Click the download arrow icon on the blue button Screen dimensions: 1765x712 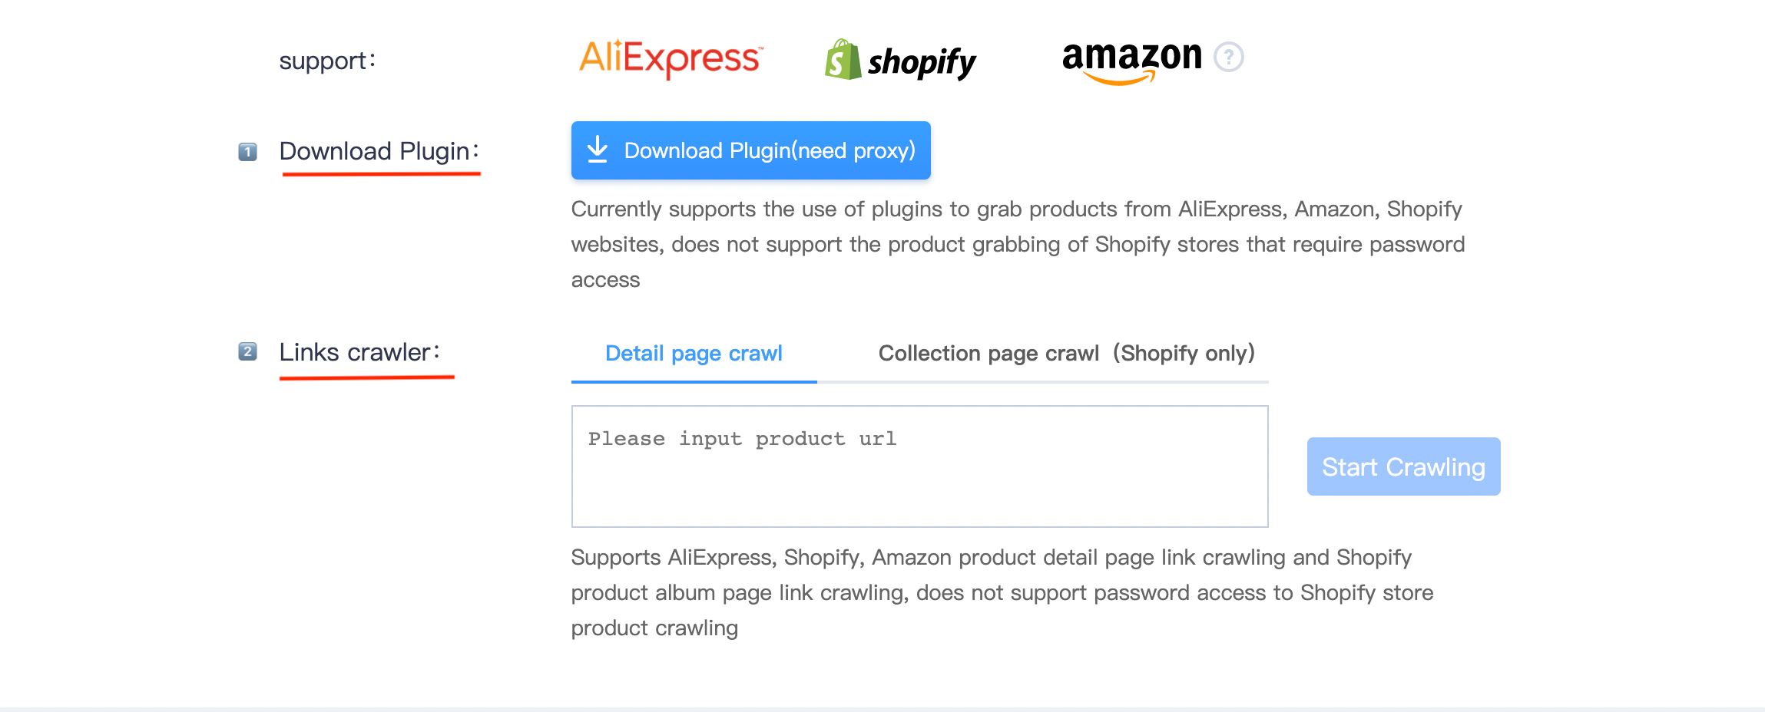pos(598,150)
